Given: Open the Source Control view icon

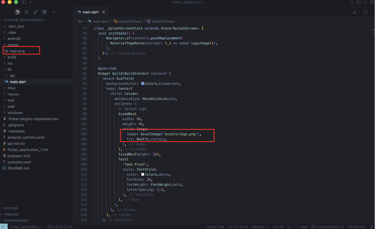Looking at the screenshot, I should (35, 12).
